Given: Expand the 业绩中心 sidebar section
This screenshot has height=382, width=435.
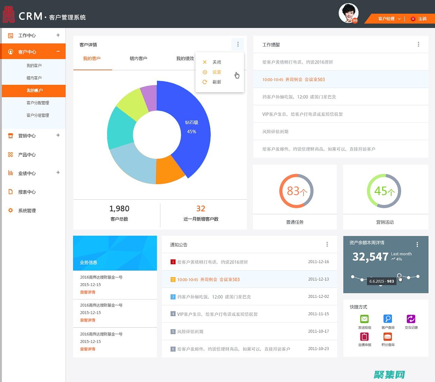Looking at the screenshot, I should click(58, 173).
